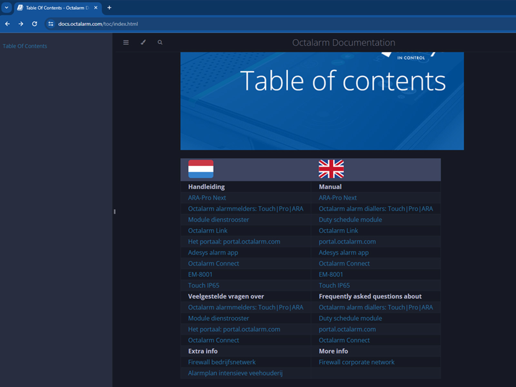Open EM-8001 link in Dutch column
516x387 pixels.
200,274
